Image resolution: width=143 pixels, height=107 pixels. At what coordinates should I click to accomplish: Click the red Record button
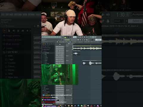click(x=72, y=37)
